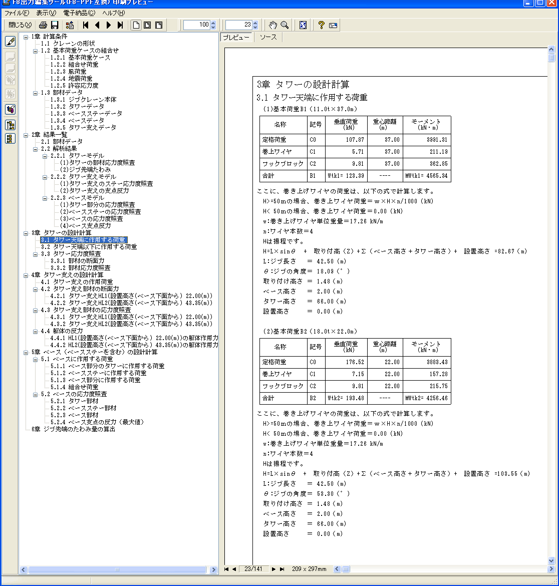Select the single page view icon
559x586 pixels.
[136, 25]
